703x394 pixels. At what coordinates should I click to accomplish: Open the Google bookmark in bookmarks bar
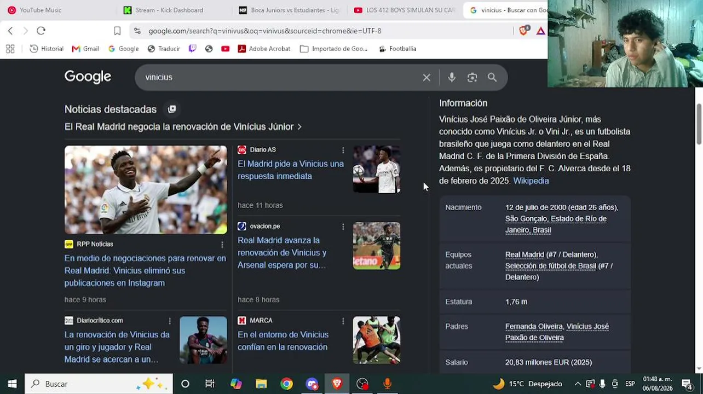click(123, 49)
